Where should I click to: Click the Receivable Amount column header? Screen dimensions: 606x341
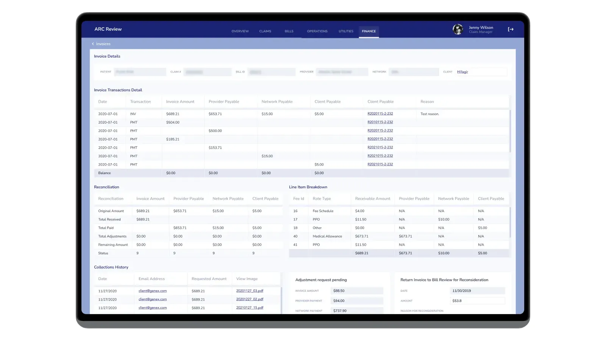coord(373,199)
